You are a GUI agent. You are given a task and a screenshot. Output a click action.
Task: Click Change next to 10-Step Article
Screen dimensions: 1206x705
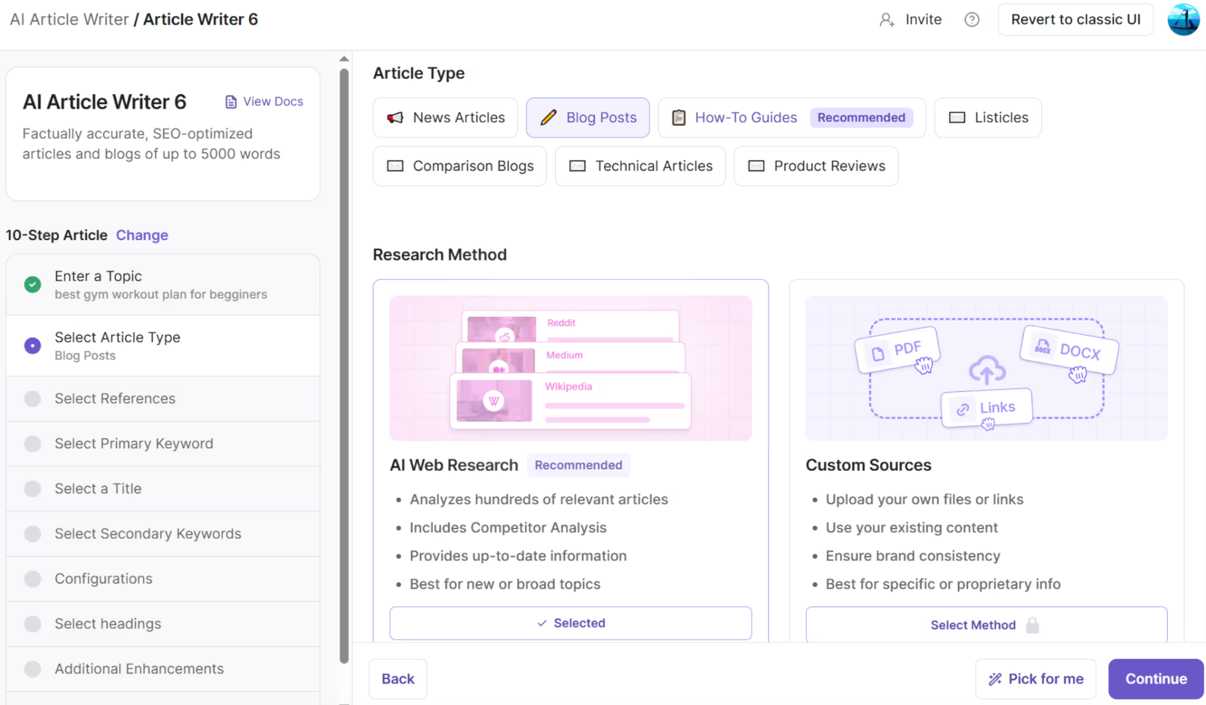click(x=142, y=235)
